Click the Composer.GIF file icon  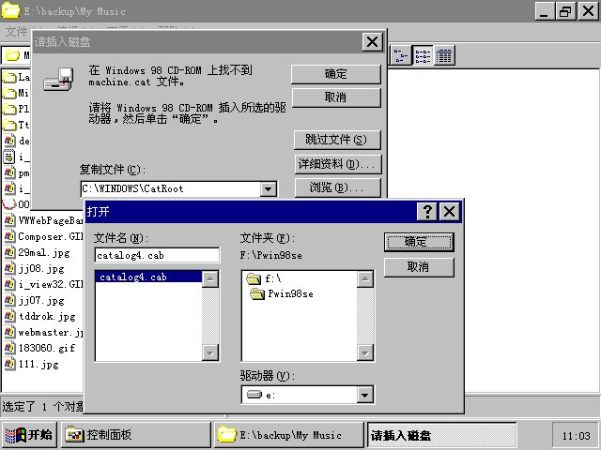(10, 236)
